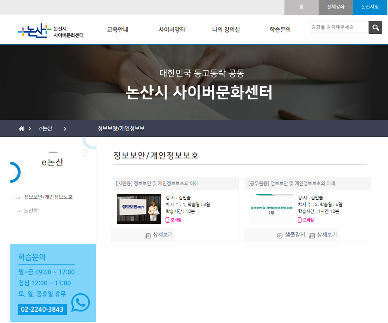Screen dimensions: 388x323
Task: Click 점심 12:00 ~ 13:00 text
Action: click(x=45, y=283)
